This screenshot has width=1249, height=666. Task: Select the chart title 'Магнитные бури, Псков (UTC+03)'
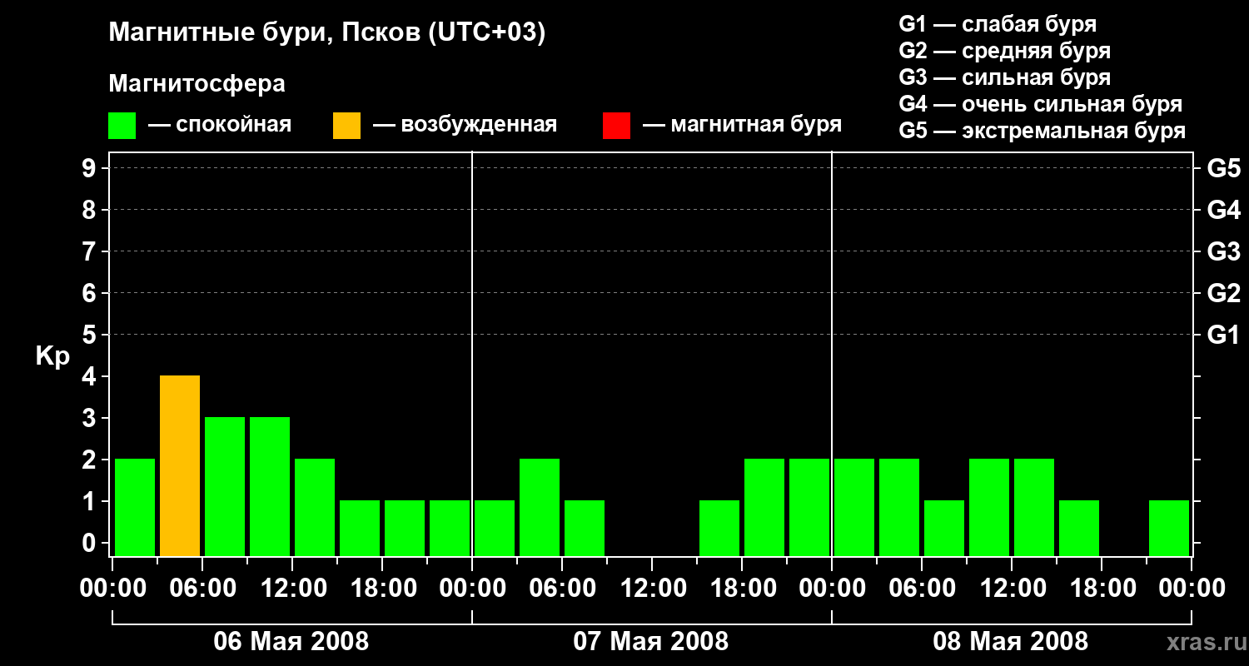pyautogui.click(x=327, y=33)
